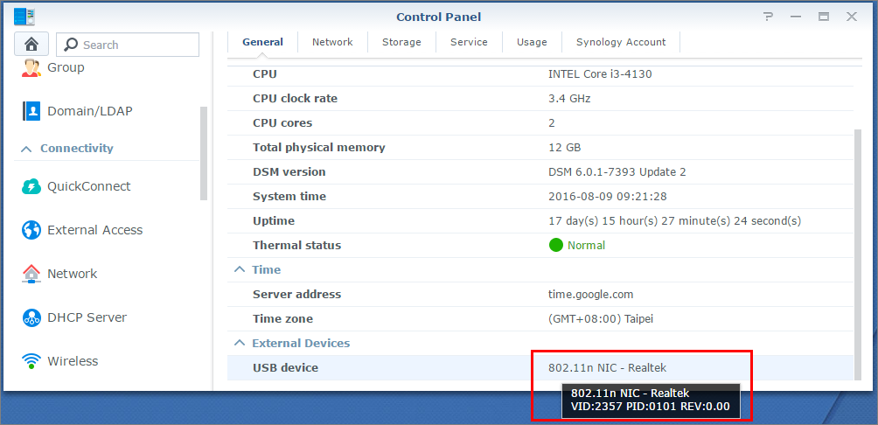Click the CPU clock rate label

pyautogui.click(x=295, y=99)
